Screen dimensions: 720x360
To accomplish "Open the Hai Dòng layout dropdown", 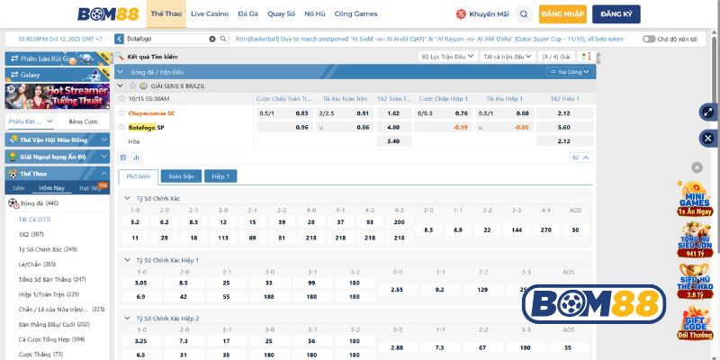I will (574, 70).
